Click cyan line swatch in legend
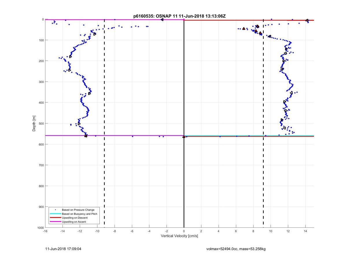The width and height of the screenshot is (347, 256). point(55,214)
